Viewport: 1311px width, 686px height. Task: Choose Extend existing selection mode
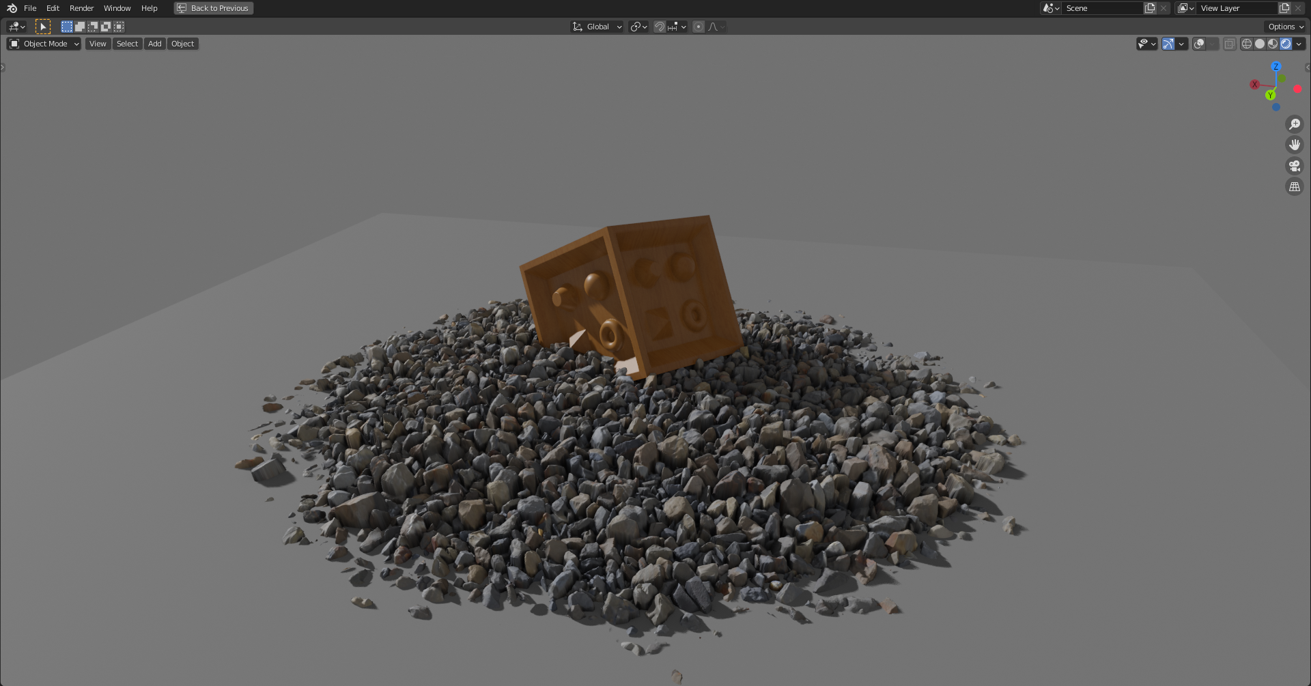[x=80, y=27]
